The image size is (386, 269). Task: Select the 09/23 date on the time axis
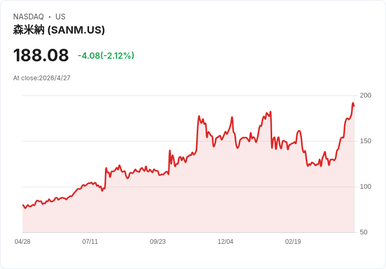[158, 242]
